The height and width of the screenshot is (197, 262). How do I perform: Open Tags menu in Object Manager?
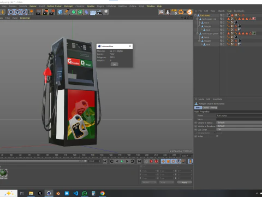click(x=229, y=11)
